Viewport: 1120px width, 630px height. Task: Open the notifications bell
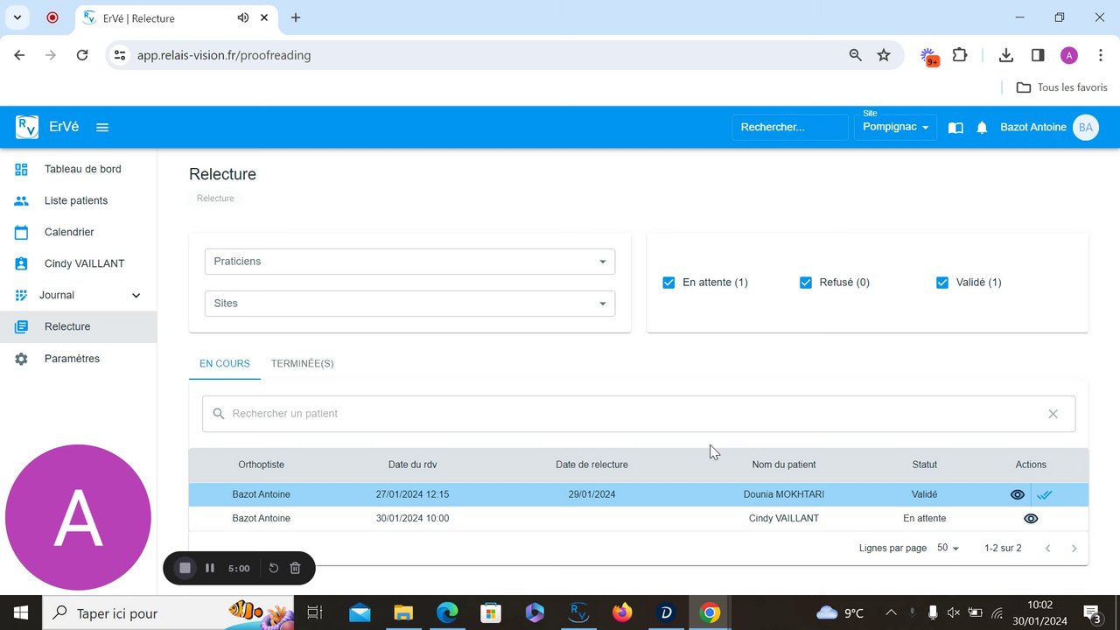982,128
